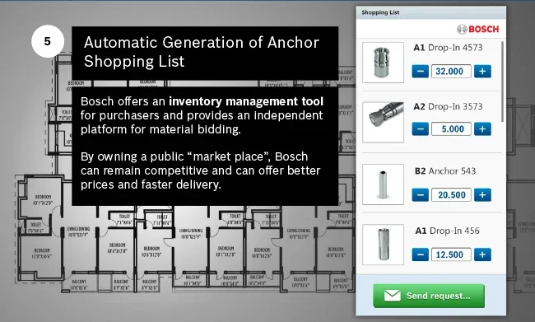Open B2 Anchor 543 product thumbnail
Image resolution: width=535 pixels, height=322 pixels.
pos(383,184)
